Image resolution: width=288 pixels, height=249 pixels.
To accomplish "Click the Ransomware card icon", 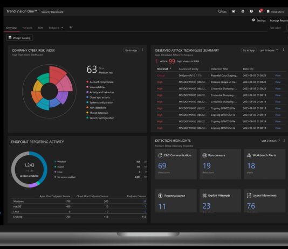I will click(x=204, y=155).
